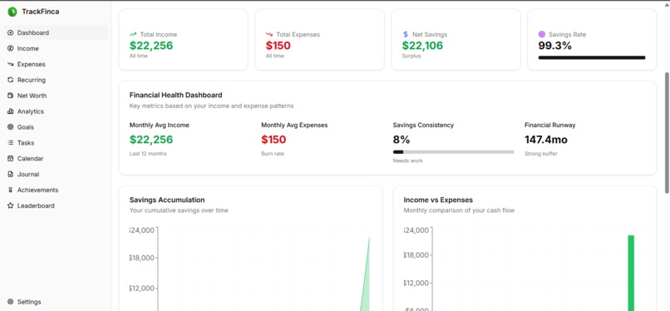Image resolution: width=670 pixels, height=311 pixels.
Task: Click the Tasks list icon
Action: (11, 143)
